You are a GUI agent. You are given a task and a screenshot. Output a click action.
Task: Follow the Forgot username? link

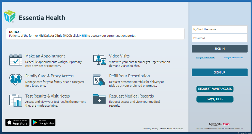point(206,57)
